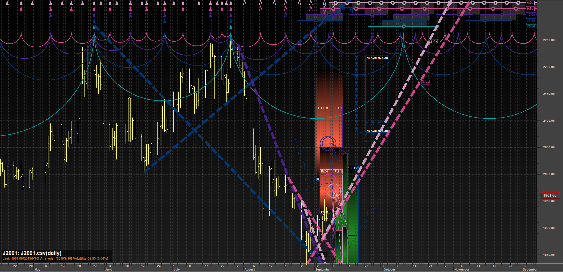Click the 9.8d tag on the magenta dashed trendline
Image resolution: width=563 pixels, height=272 pixels.
coord(426,81)
